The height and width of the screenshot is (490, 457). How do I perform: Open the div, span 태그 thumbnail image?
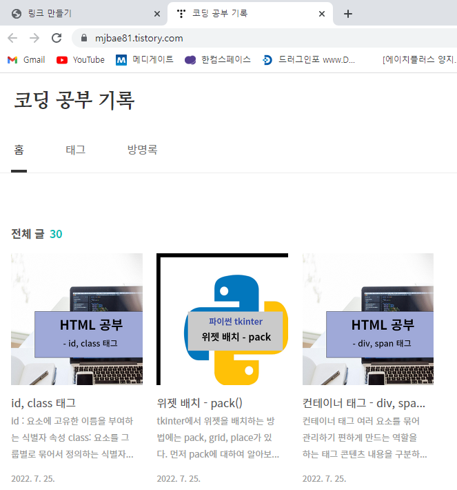click(x=368, y=319)
